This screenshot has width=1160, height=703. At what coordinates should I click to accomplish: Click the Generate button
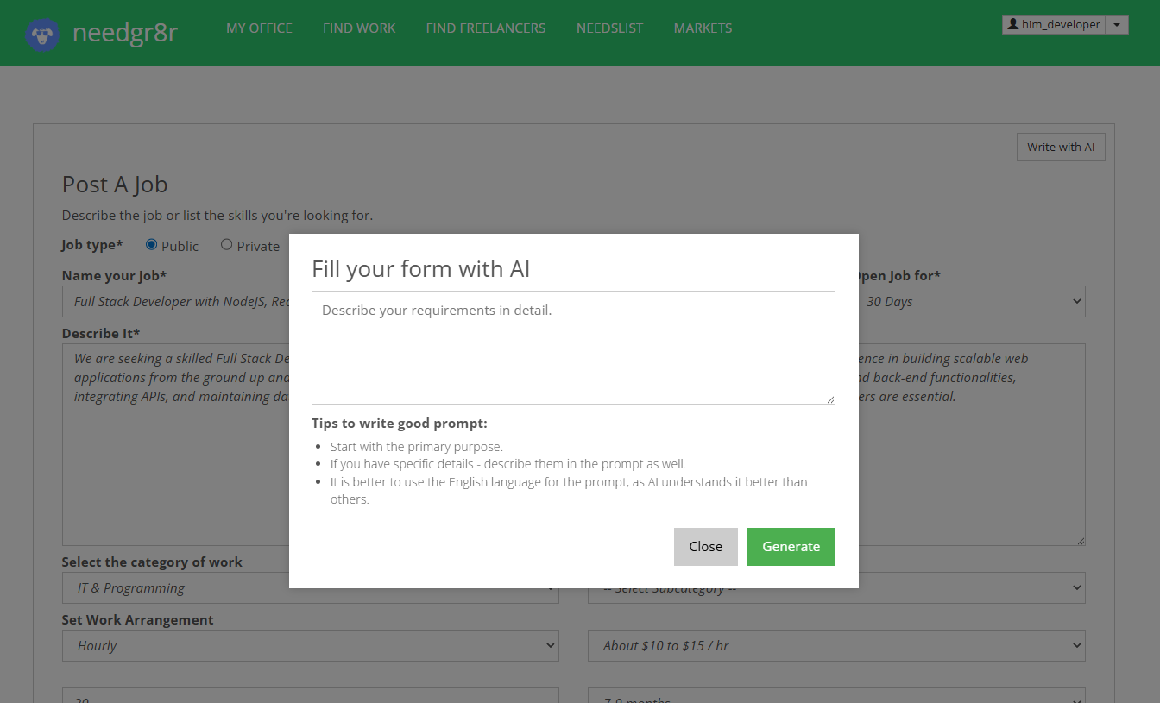point(791,546)
